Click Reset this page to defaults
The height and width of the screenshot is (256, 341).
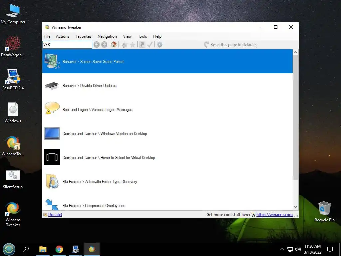pos(230,45)
